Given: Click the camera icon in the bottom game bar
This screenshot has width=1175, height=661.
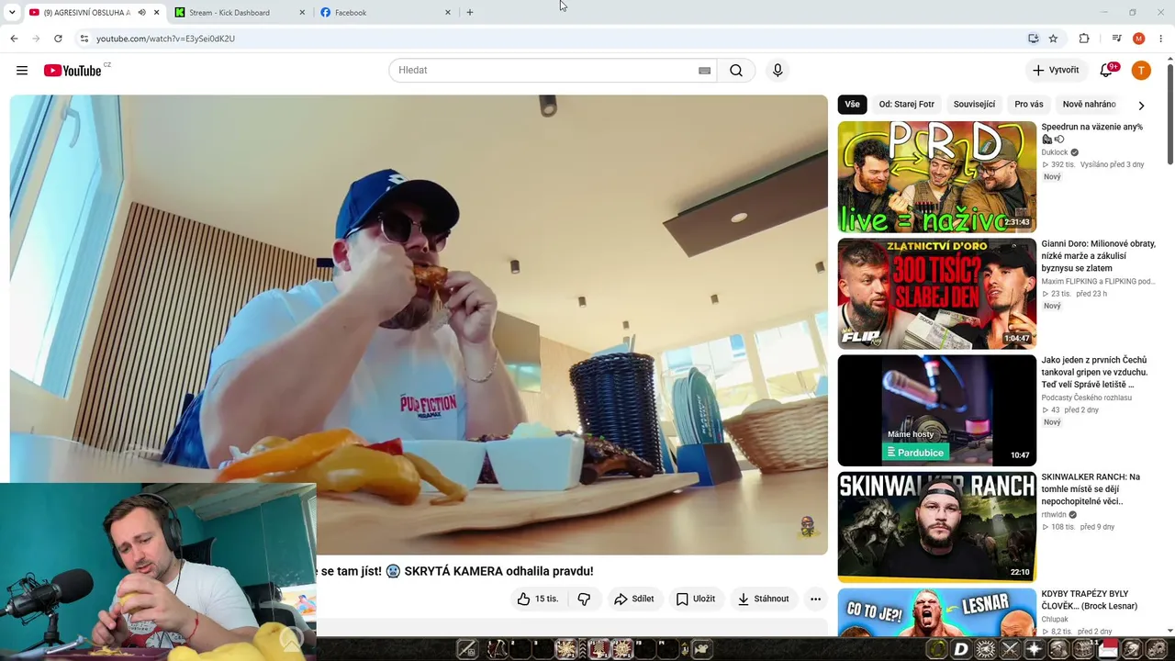Looking at the screenshot, I should [702, 650].
